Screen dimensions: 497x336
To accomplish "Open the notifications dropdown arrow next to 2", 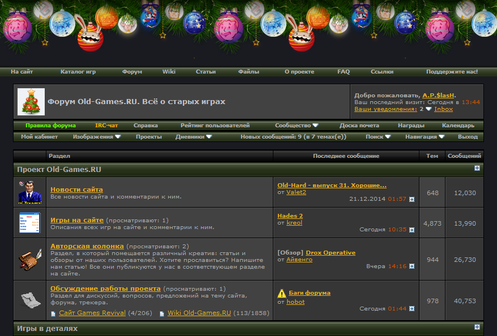I will pyautogui.click(x=429, y=109).
